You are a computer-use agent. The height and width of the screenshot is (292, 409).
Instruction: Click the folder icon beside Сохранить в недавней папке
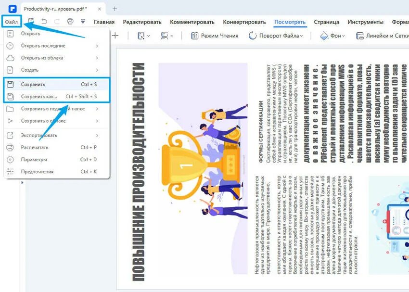point(10,109)
